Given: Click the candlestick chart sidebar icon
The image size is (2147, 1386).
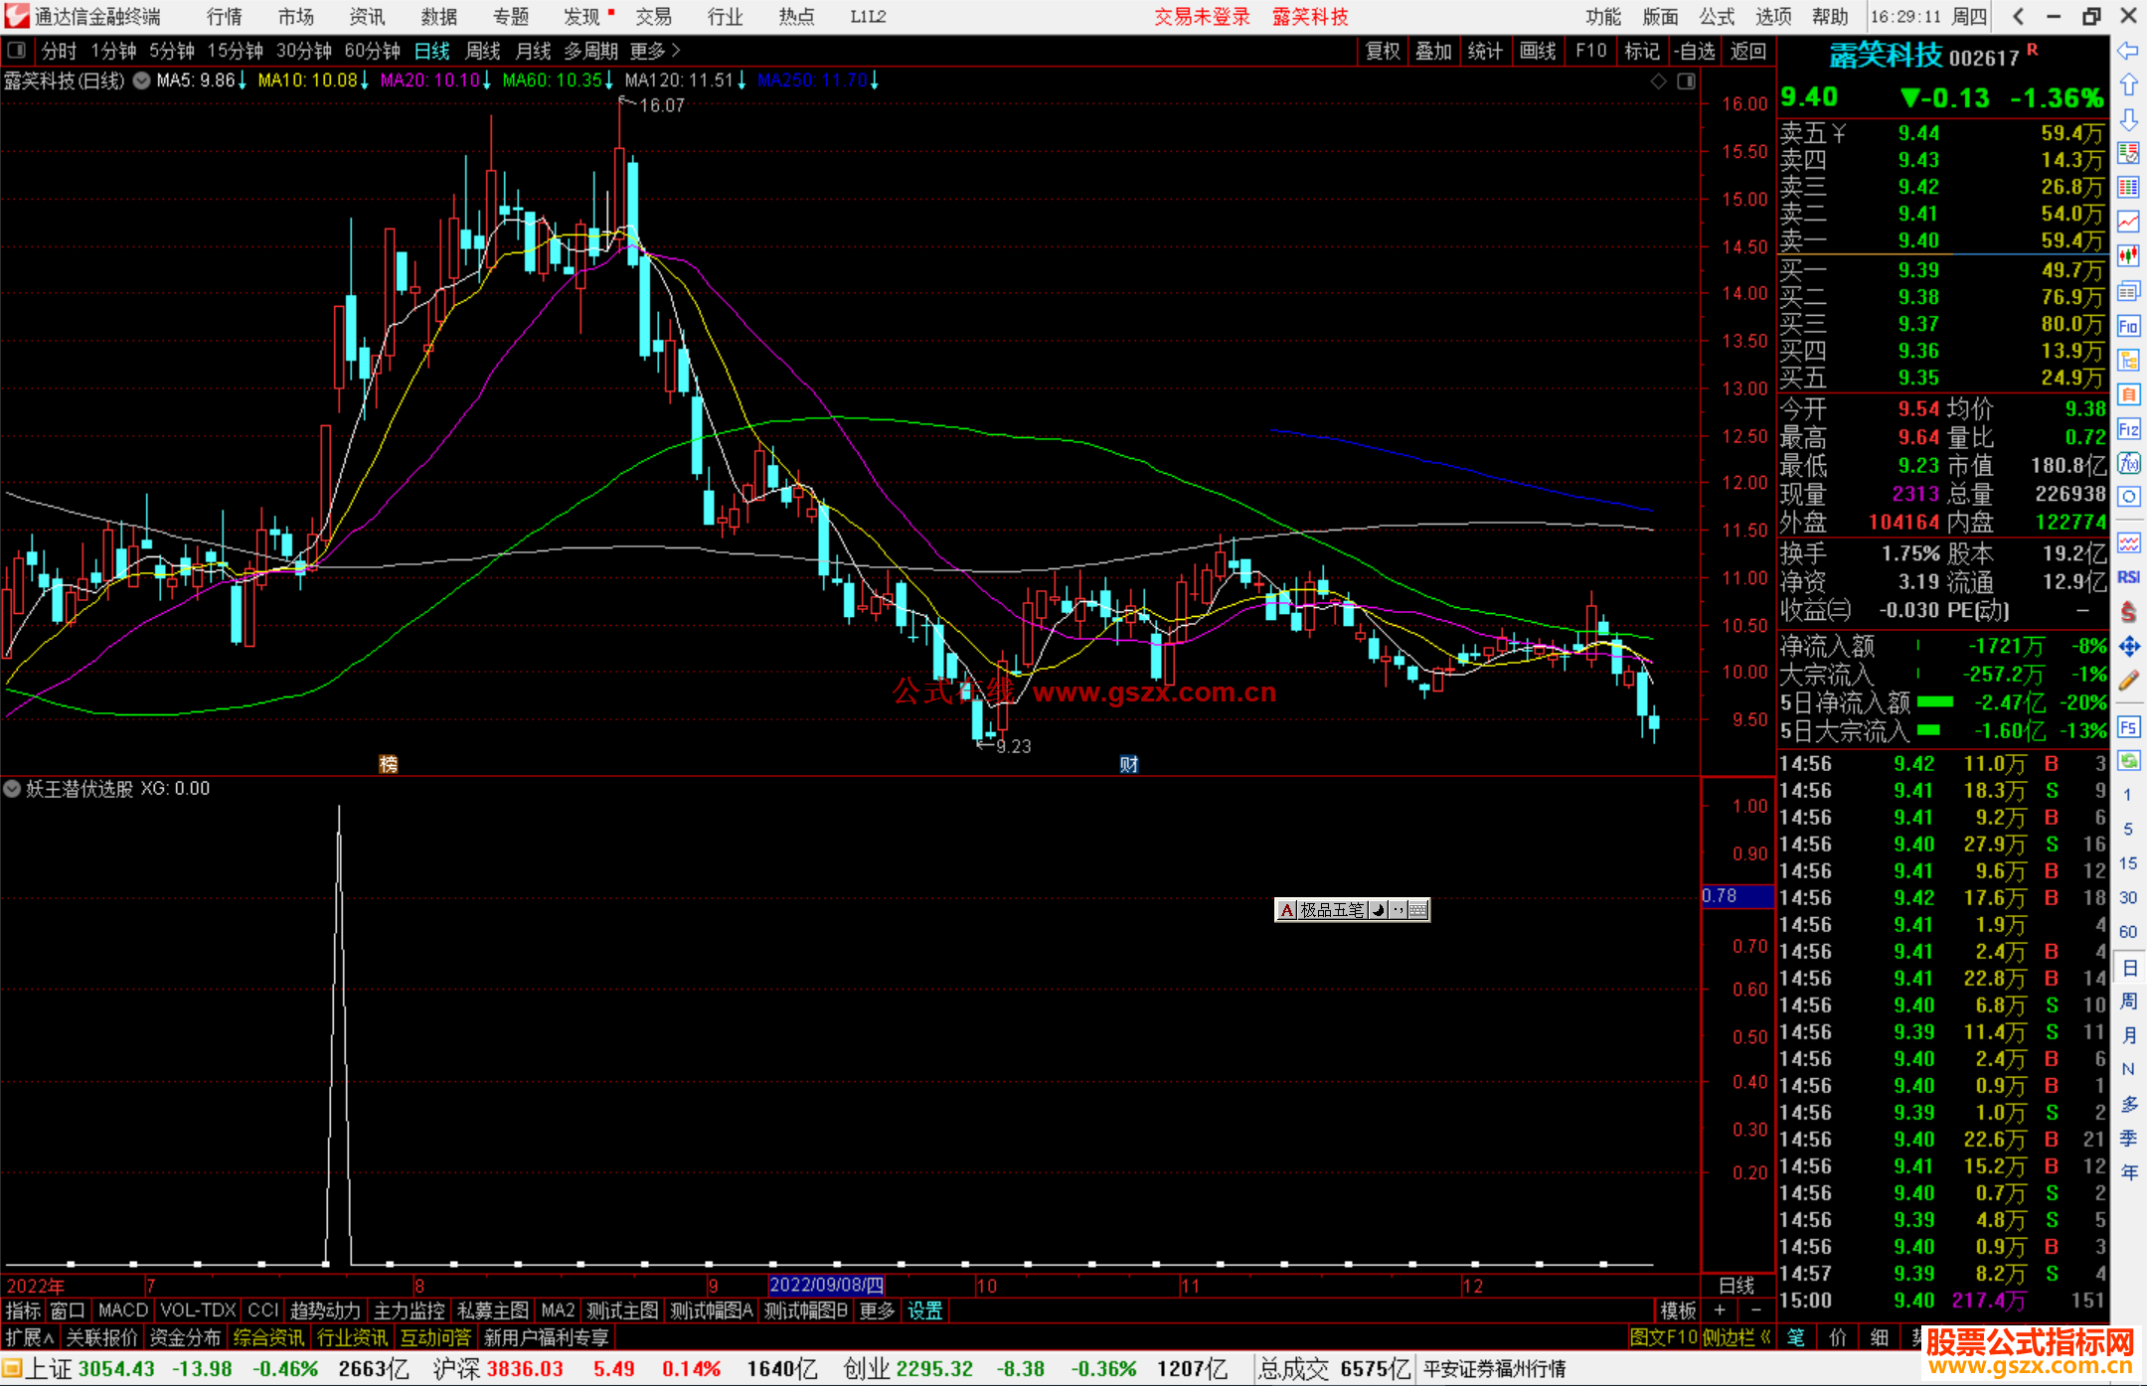Looking at the screenshot, I should (2128, 255).
